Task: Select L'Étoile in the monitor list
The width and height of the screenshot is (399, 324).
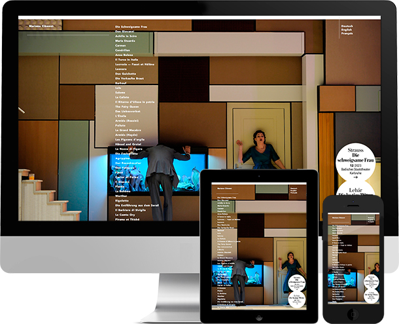Action: point(120,116)
